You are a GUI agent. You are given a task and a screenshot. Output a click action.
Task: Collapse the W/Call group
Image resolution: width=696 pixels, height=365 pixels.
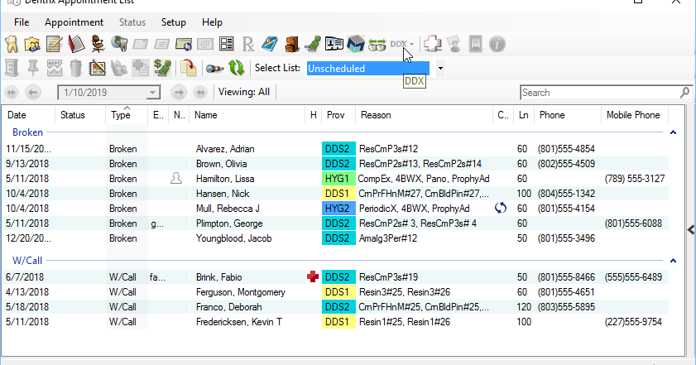(x=673, y=261)
